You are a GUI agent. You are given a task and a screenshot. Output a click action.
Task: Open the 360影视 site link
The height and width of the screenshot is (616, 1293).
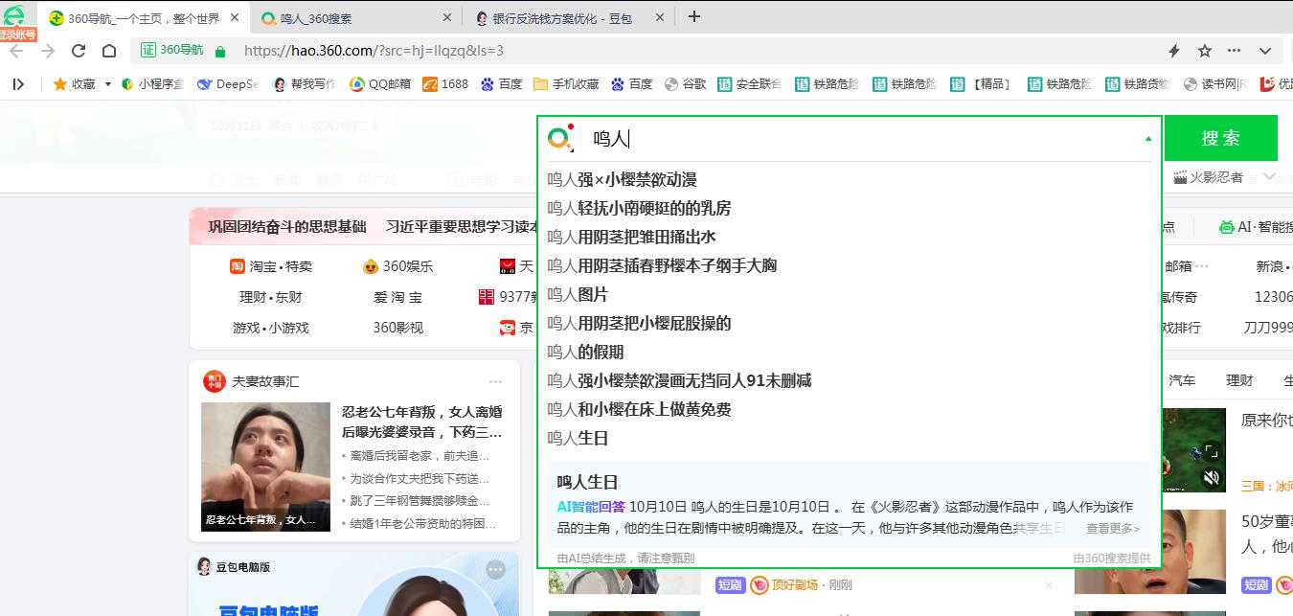coord(397,328)
